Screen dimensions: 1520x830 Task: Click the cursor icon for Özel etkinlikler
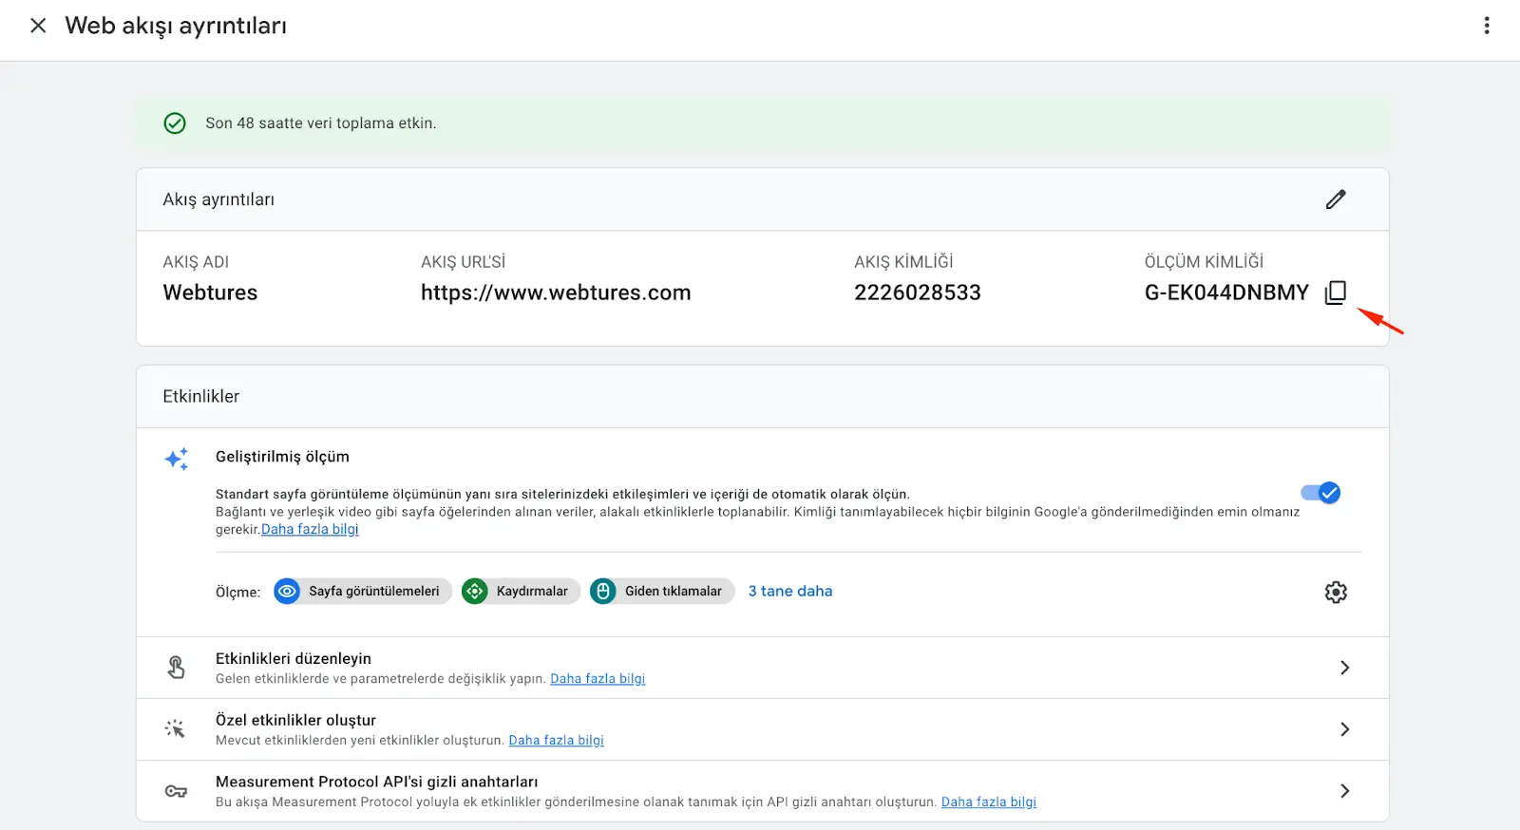coord(176,729)
